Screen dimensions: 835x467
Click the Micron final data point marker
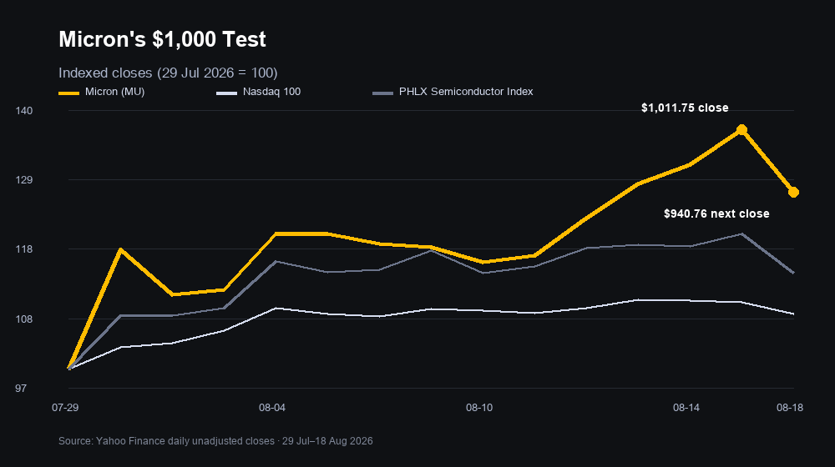coord(793,192)
